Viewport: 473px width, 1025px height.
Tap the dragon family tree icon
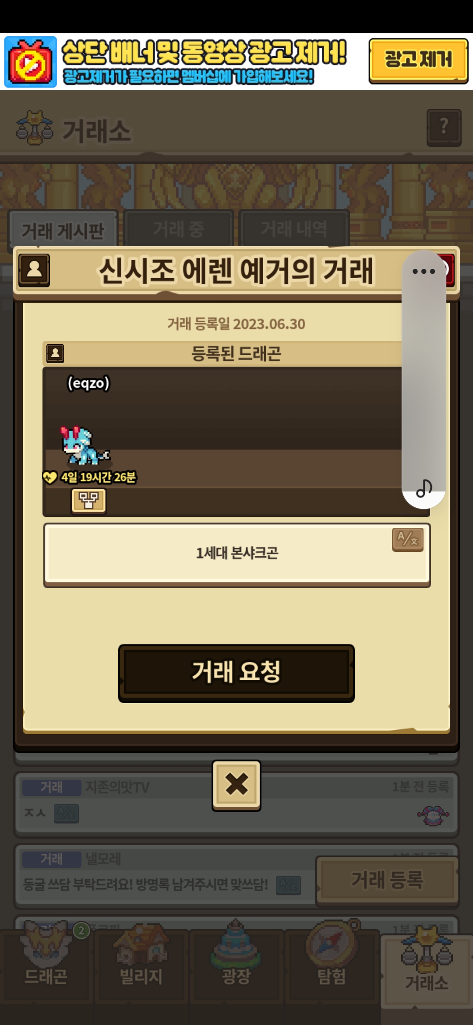click(88, 500)
